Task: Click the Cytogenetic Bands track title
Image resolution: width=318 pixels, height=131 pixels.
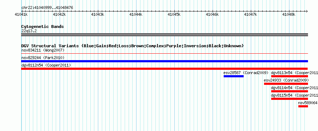Action: (43, 26)
